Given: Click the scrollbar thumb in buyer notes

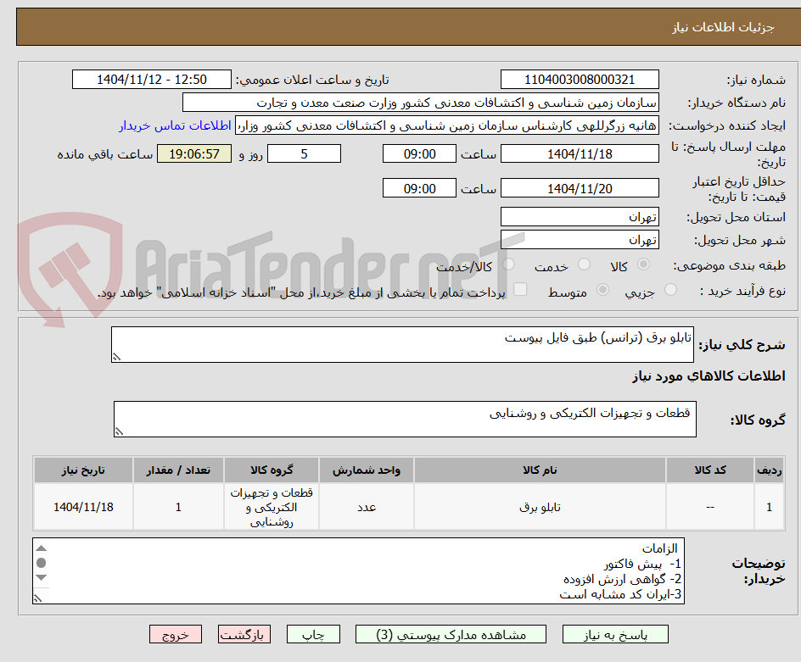Looking at the screenshot, I should (42, 563).
